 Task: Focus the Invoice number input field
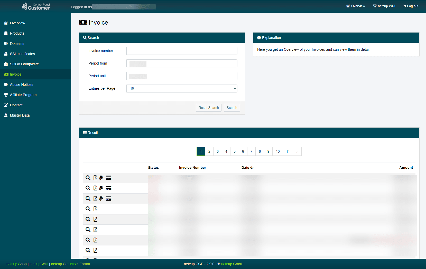[182, 51]
